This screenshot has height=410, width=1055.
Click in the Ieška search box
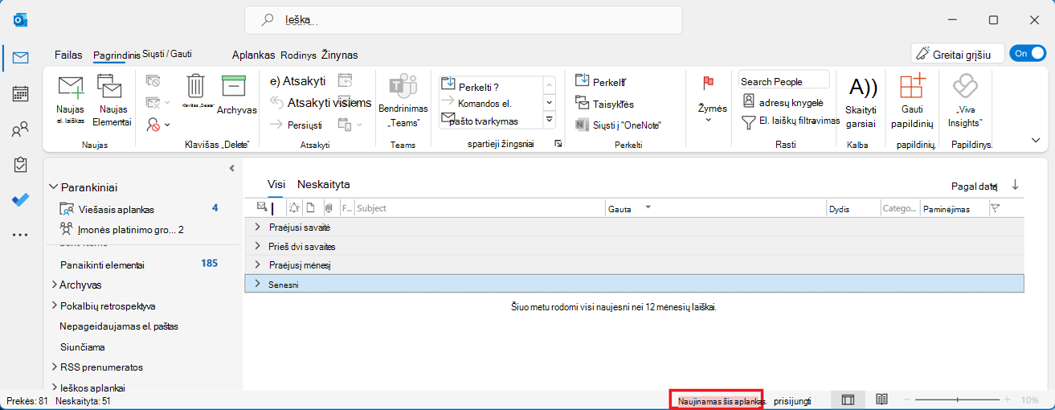coord(464,19)
